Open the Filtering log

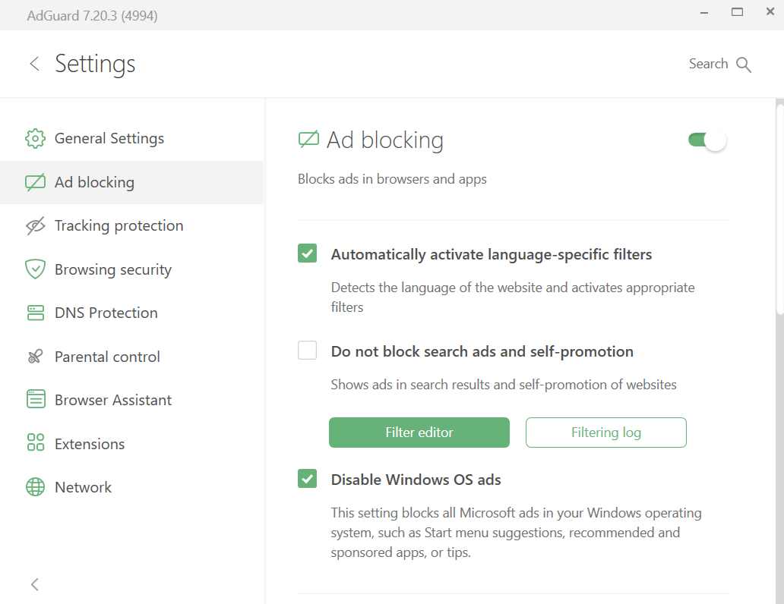click(x=606, y=433)
